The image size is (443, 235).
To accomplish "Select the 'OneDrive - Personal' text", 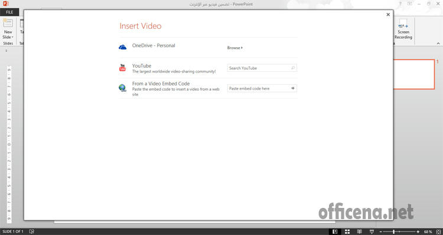I will pos(154,45).
